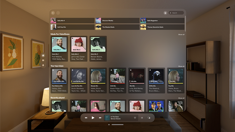Open the Thomas Stenström Radio shortcut
This screenshot has width=235, height=132.
[x=162, y=27]
